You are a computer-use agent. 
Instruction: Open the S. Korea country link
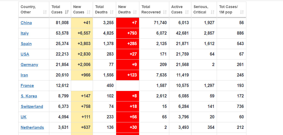(x=29, y=96)
